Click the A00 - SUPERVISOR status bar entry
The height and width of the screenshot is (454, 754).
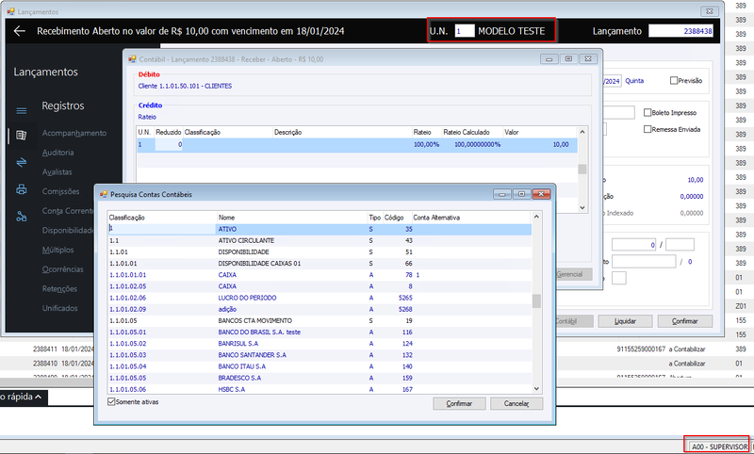[x=719, y=446]
